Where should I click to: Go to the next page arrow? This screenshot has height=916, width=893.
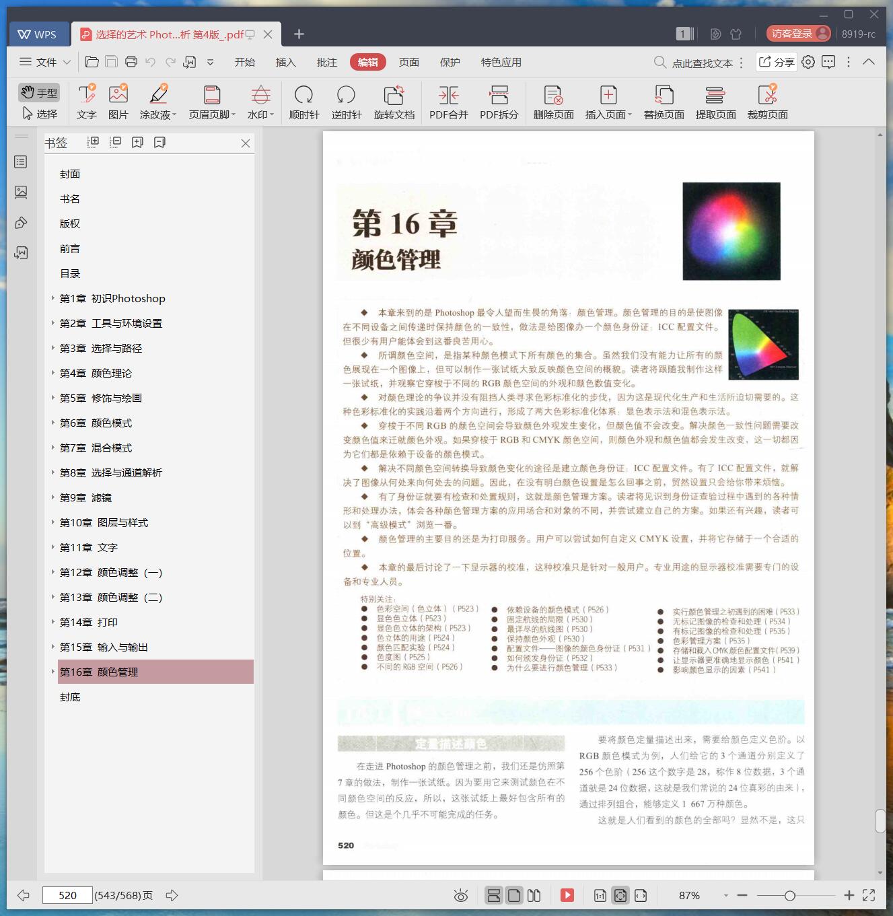pos(172,895)
